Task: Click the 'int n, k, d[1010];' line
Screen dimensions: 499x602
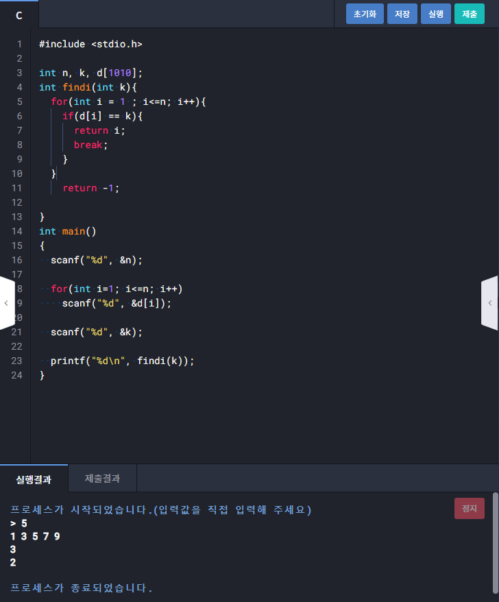Action: click(x=90, y=73)
